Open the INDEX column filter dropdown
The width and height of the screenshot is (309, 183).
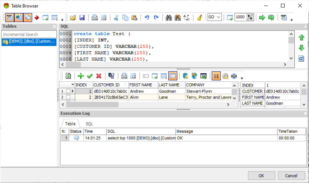coord(90,85)
